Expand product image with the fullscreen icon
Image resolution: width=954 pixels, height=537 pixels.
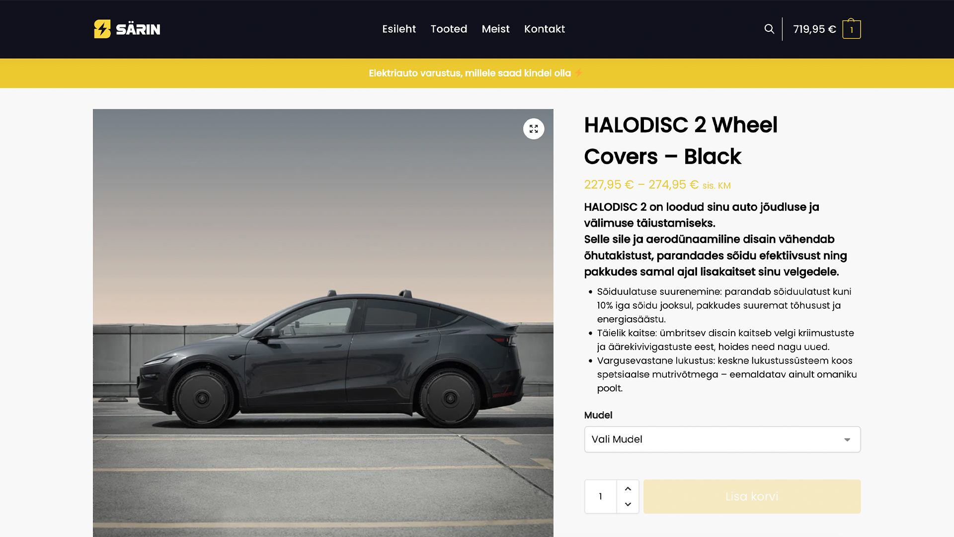pos(534,129)
